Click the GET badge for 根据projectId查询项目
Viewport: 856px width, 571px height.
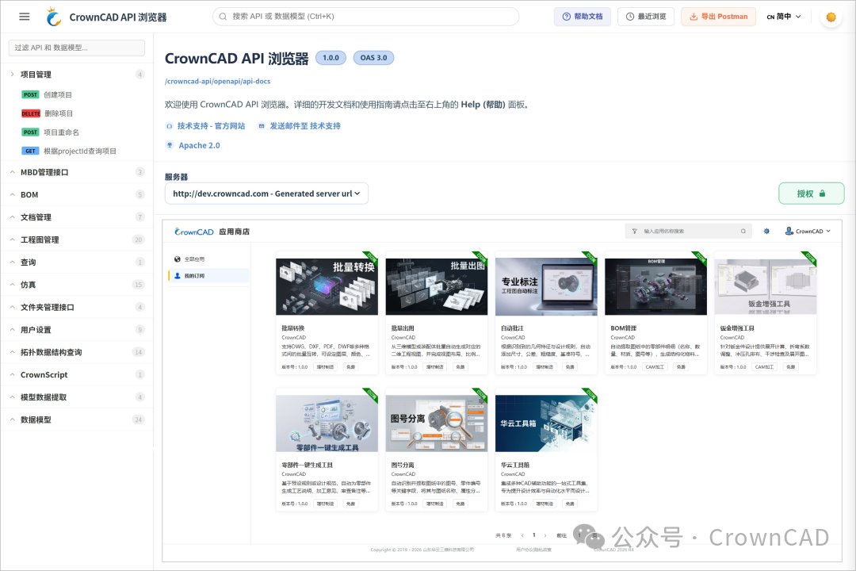tap(31, 151)
